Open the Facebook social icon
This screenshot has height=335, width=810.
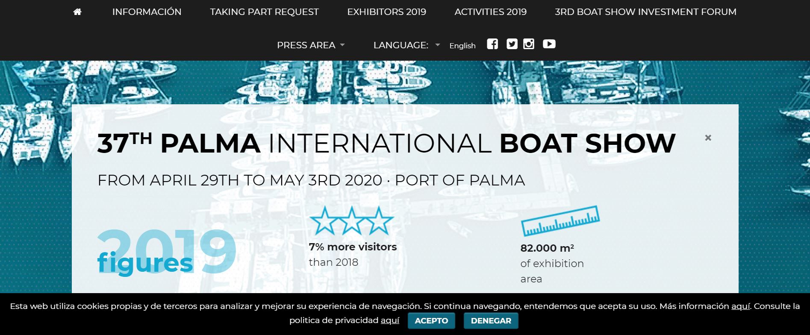pos(492,44)
